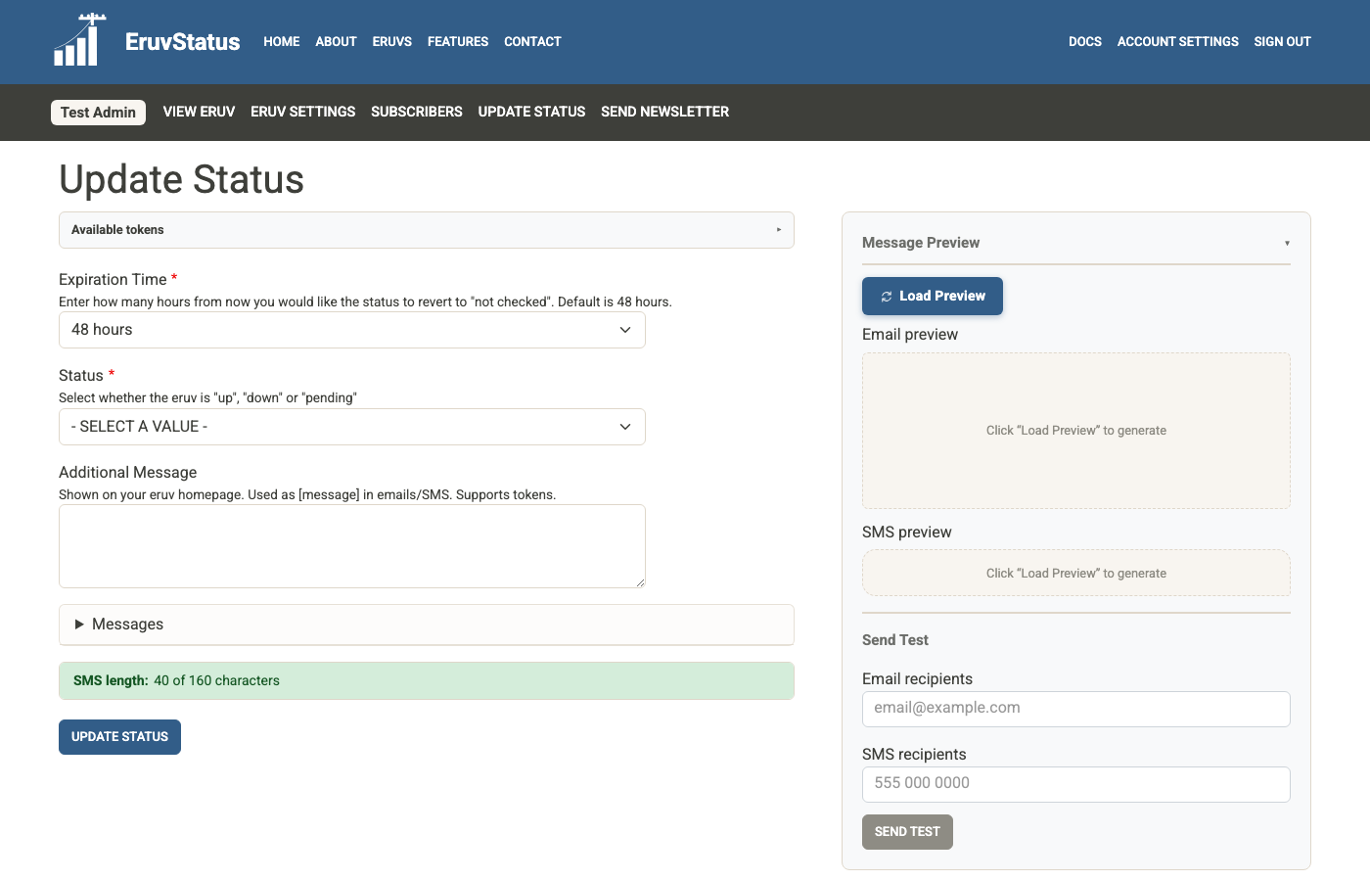The image size is (1370, 881).
Task: Open the CONTACT page
Action: 532,41
